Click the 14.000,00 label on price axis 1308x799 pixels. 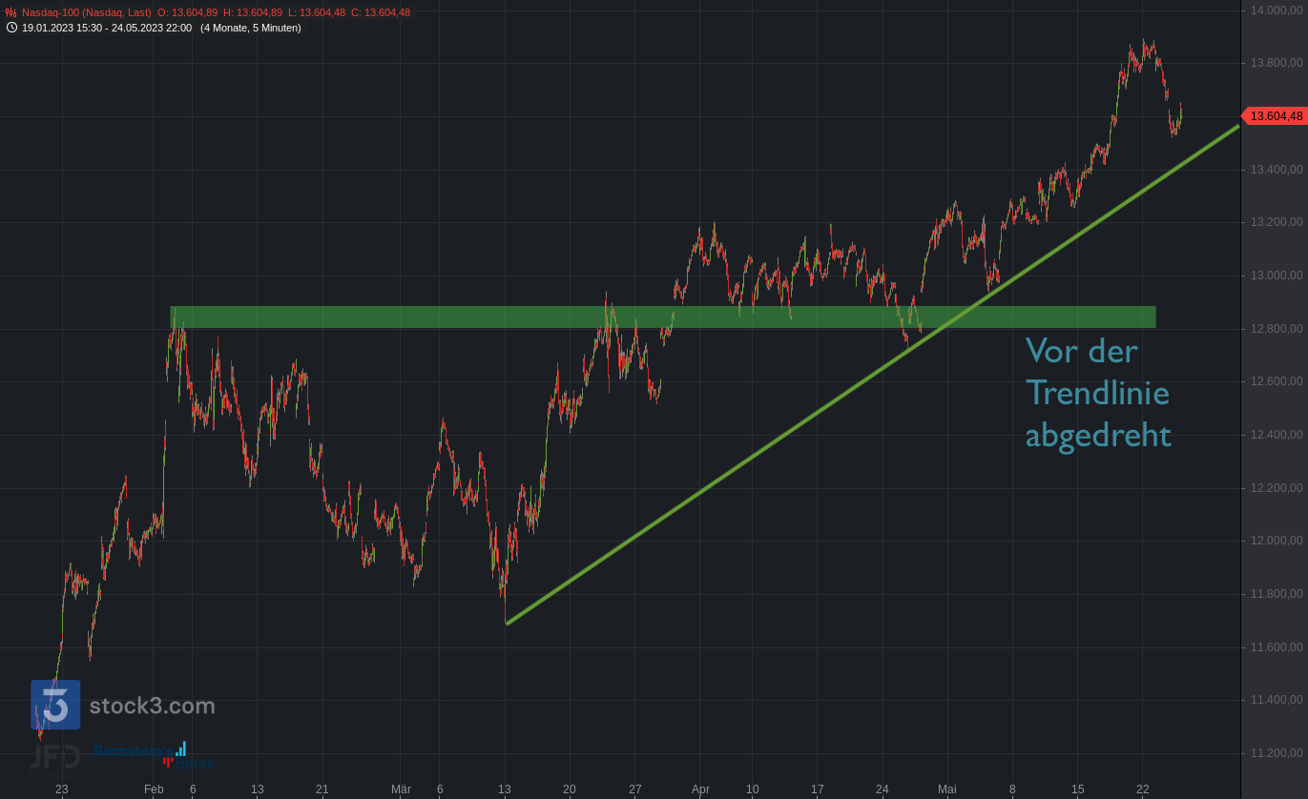1276,10
